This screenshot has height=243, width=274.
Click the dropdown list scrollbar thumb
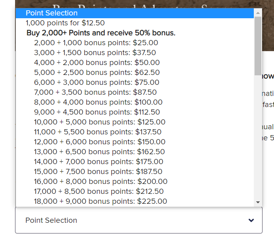258,46
